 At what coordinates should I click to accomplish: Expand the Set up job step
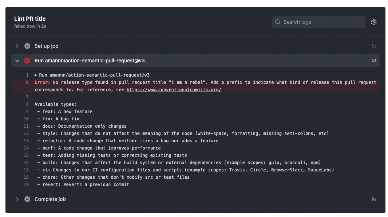(17, 46)
